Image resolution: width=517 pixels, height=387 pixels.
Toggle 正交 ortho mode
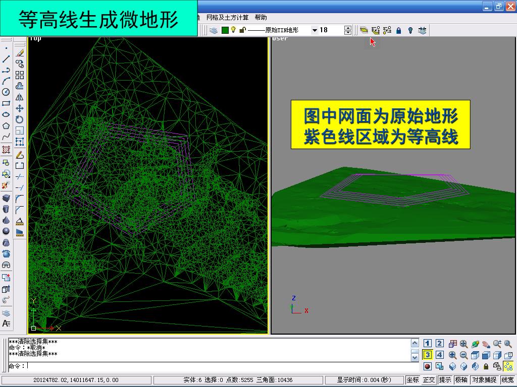coord(429,380)
